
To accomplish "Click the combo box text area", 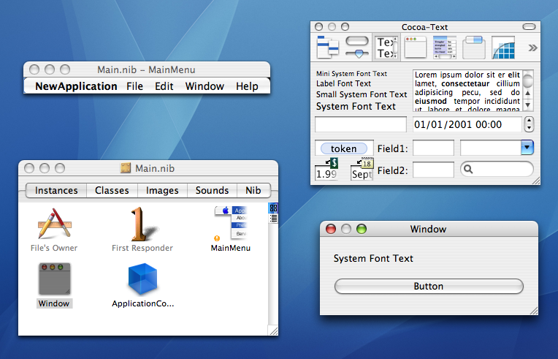I will click(491, 148).
